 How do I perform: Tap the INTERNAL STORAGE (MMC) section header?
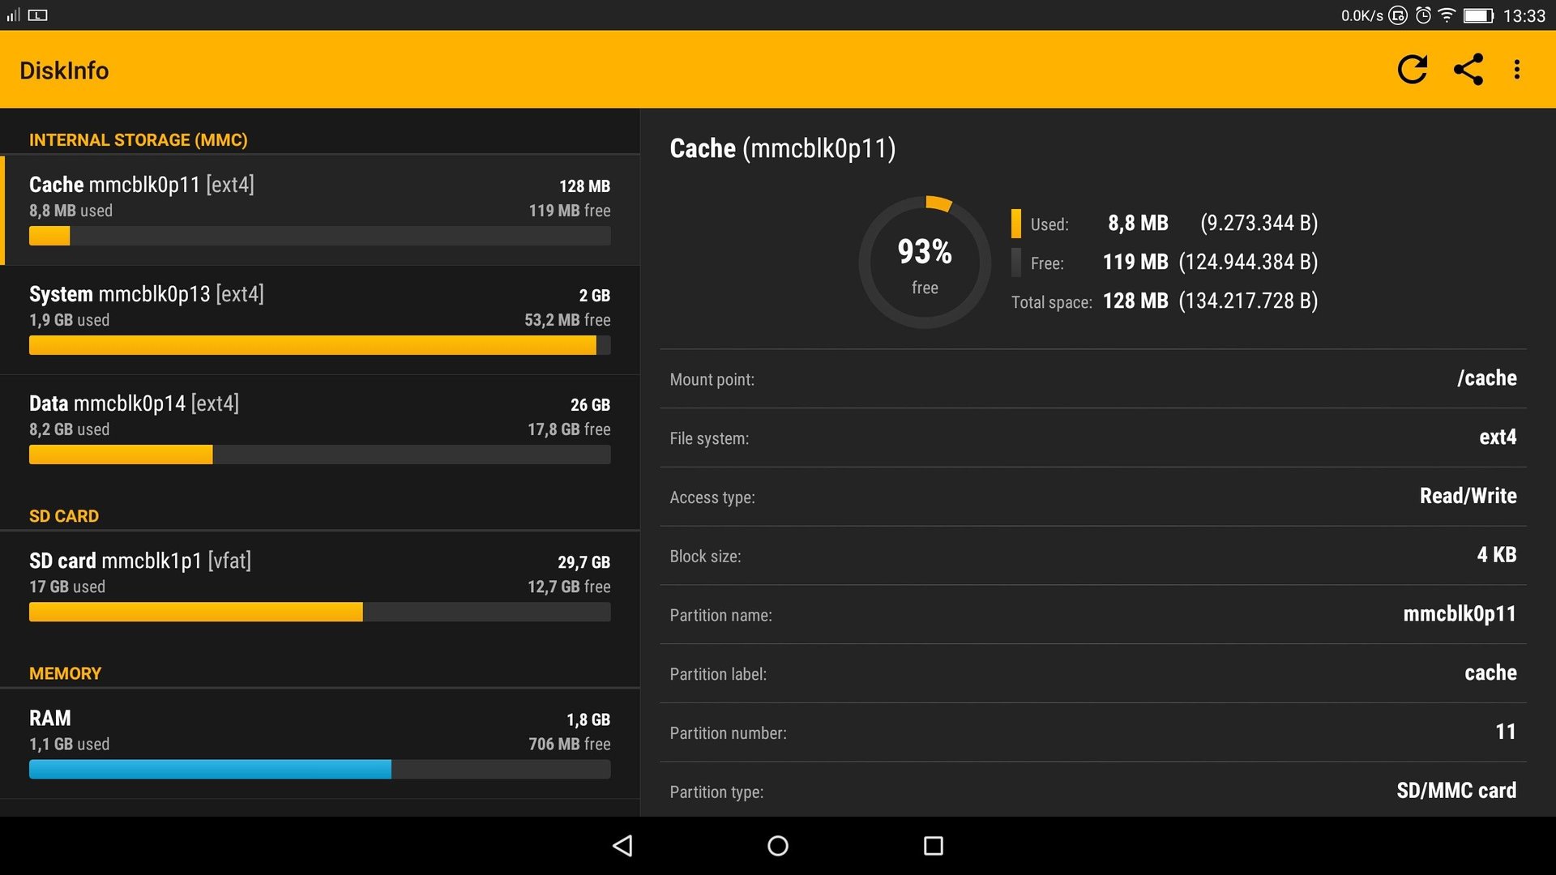tap(139, 140)
